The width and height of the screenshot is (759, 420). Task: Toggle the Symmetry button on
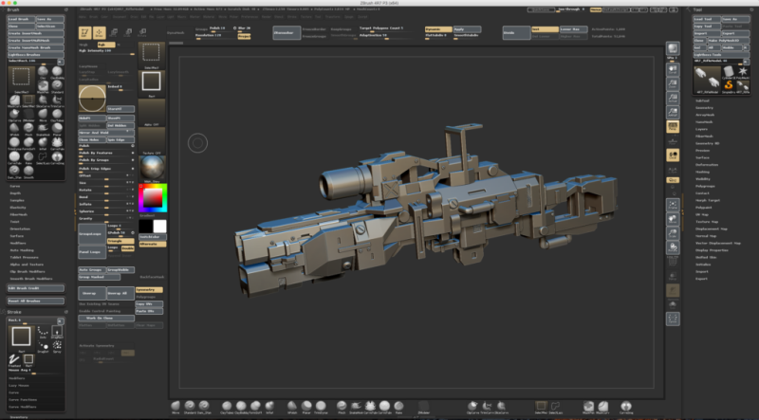[148, 288]
